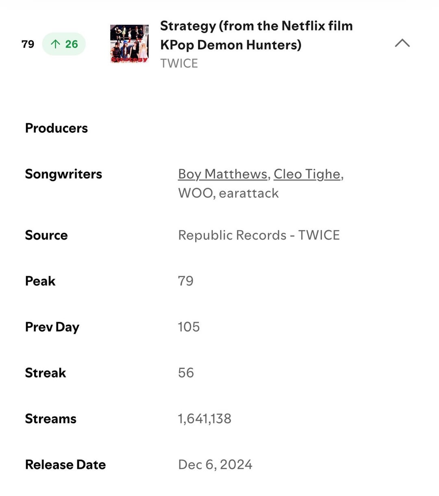This screenshot has width=439, height=496.
Task: Click the chart position number 79 beside badge
Action: click(x=28, y=44)
